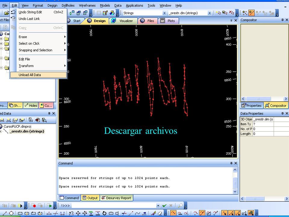Click the Command window scroll down arrow
Viewport: 289px width, 217px height.
235,191
